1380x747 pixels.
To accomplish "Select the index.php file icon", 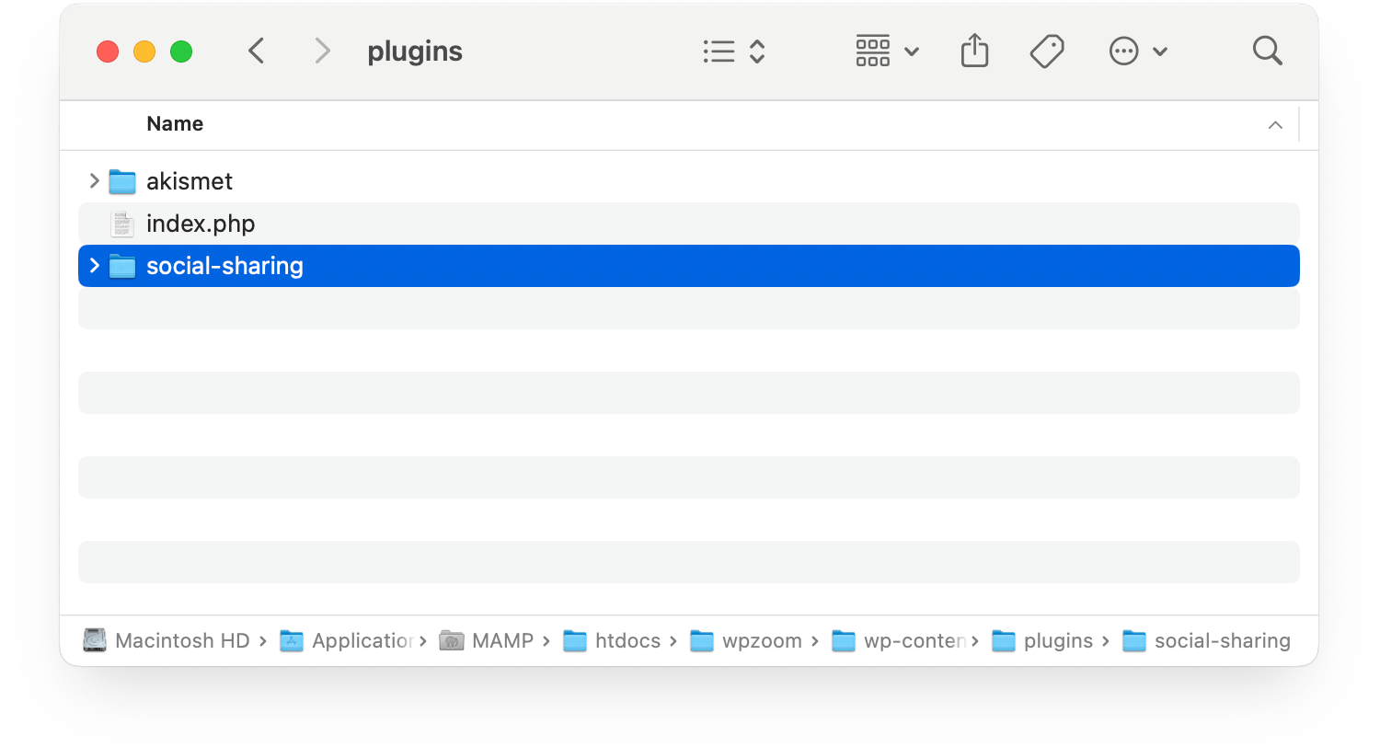I will click(x=121, y=223).
